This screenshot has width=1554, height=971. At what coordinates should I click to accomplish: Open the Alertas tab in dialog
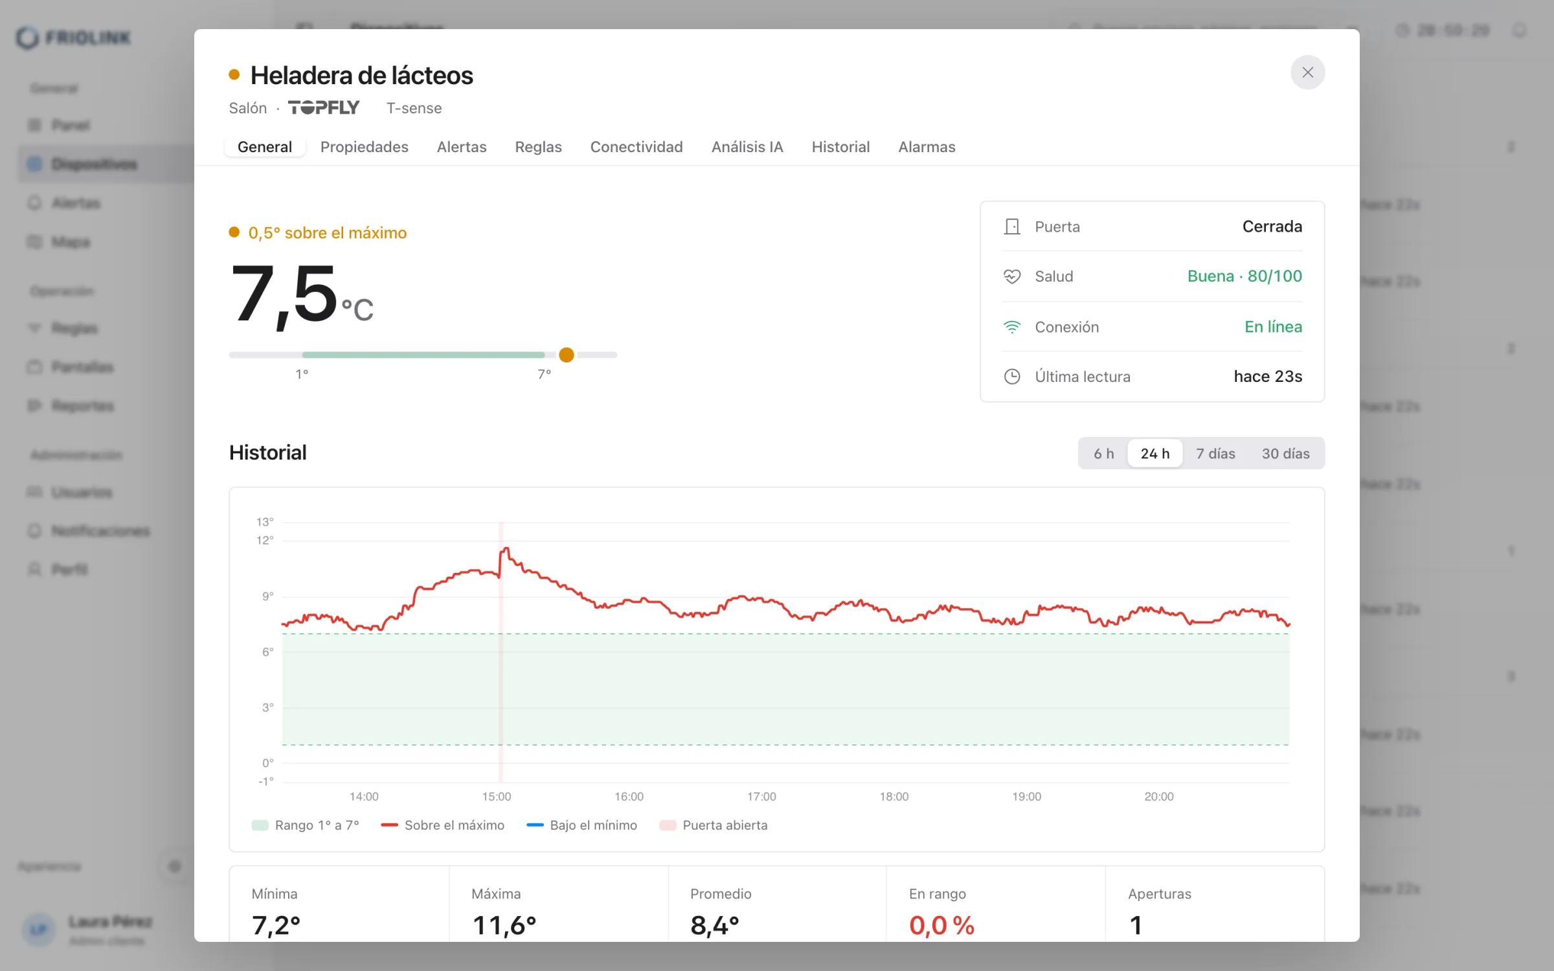point(462,147)
